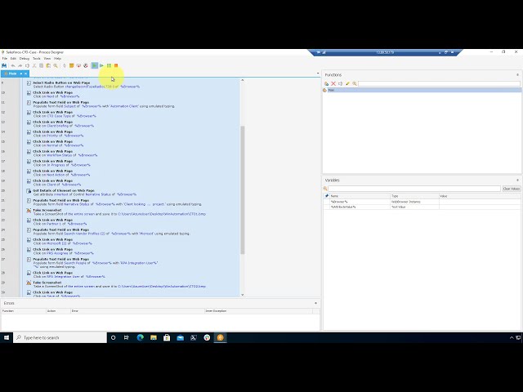Click the Inner Exception column header
This screenshot has height=392, width=523.
[x=258, y=310]
